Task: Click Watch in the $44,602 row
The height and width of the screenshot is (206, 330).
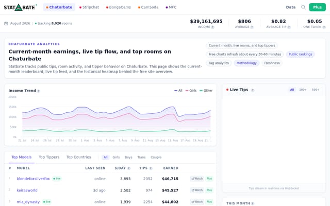Action: [x=197, y=202]
